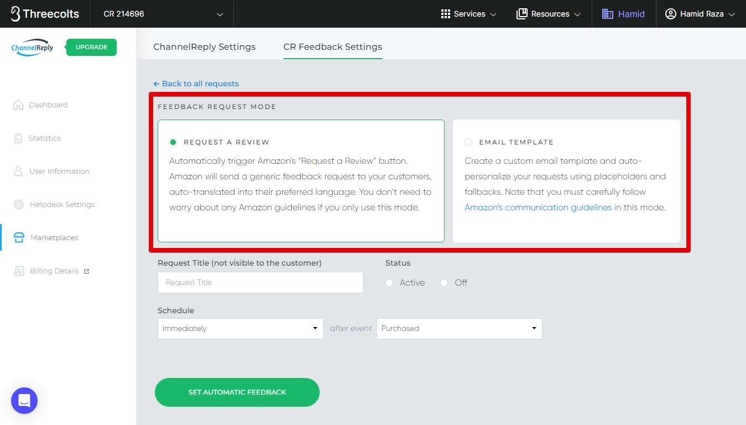Select the Email Template card description
Screen dimensions: 746x425
[x=565, y=184]
